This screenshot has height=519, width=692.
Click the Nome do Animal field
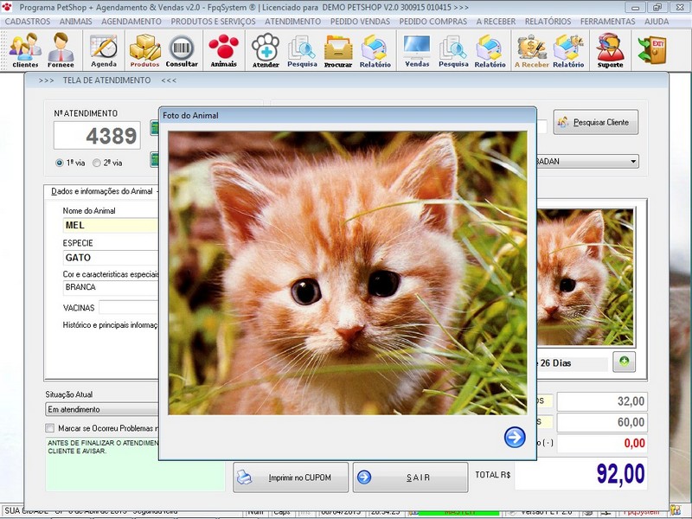110,226
